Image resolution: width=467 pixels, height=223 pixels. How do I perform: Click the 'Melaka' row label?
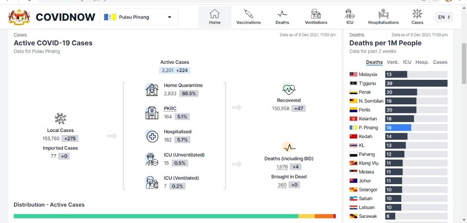coord(366,172)
